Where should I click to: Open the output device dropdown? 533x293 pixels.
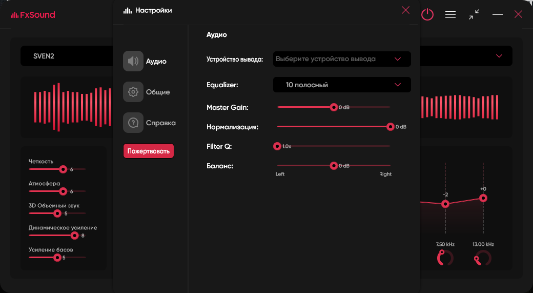[x=342, y=59]
